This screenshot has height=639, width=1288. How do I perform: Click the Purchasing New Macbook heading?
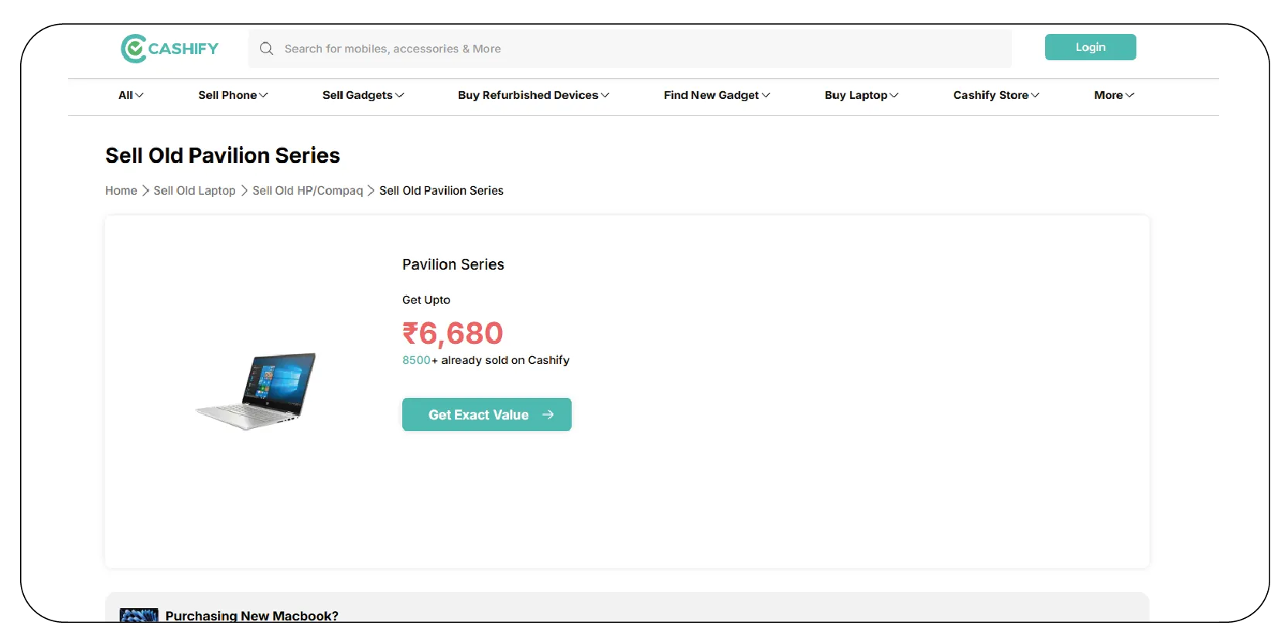pyautogui.click(x=252, y=616)
